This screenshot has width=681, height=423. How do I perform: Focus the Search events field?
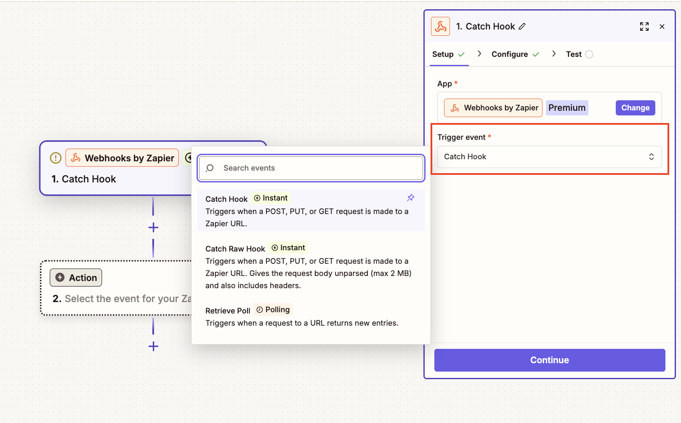(x=311, y=168)
